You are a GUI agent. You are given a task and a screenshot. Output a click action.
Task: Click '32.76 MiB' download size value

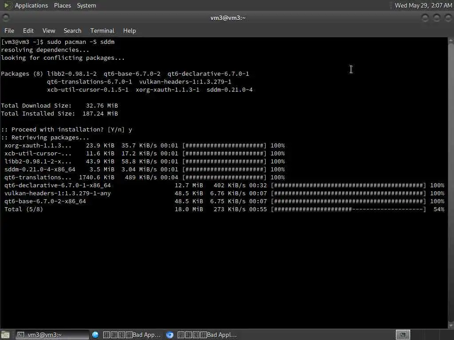pyautogui.click(x=102, y=106)
